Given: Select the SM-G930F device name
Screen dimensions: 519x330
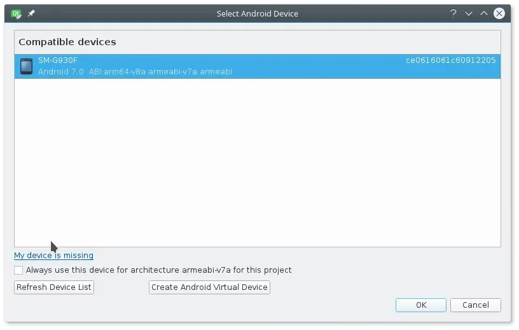Looking at the screenshot, I should coord(58,60).
